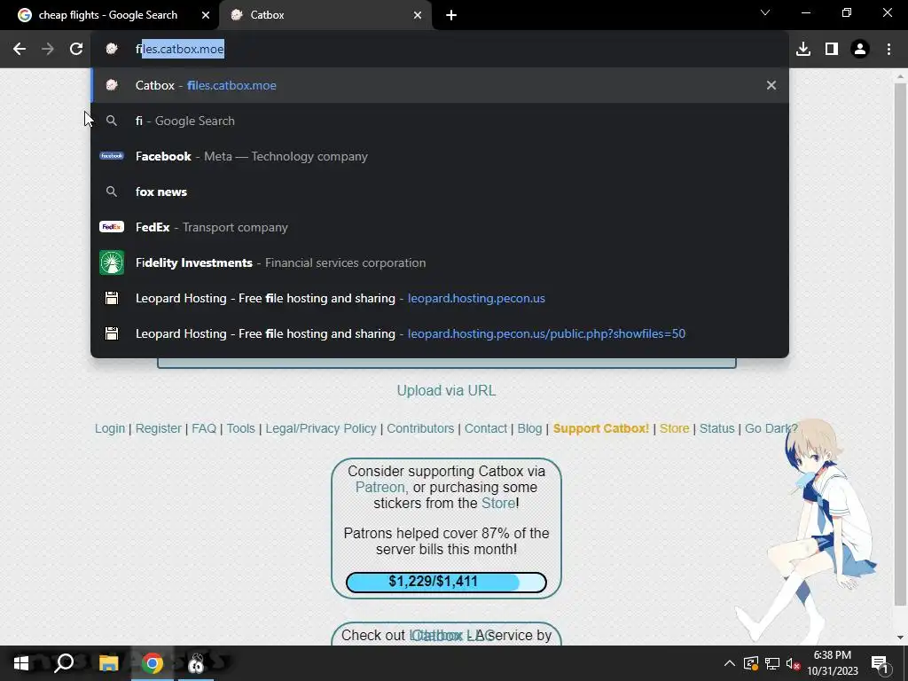Open Windows taskbar search
908x681 pixels.
[x=64, y=663]
